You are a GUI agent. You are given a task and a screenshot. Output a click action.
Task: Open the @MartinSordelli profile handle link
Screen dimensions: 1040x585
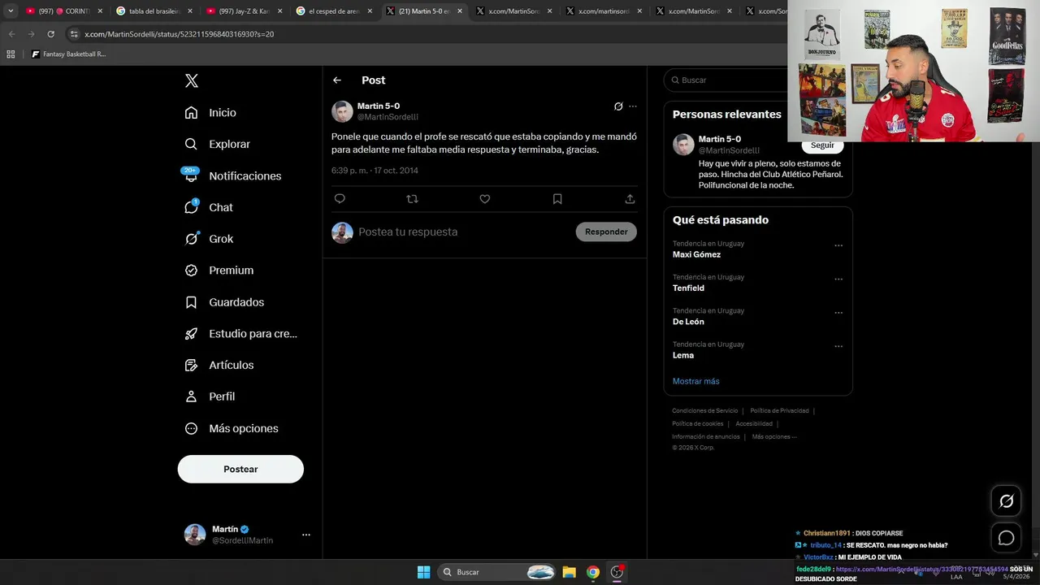point(388,117)
